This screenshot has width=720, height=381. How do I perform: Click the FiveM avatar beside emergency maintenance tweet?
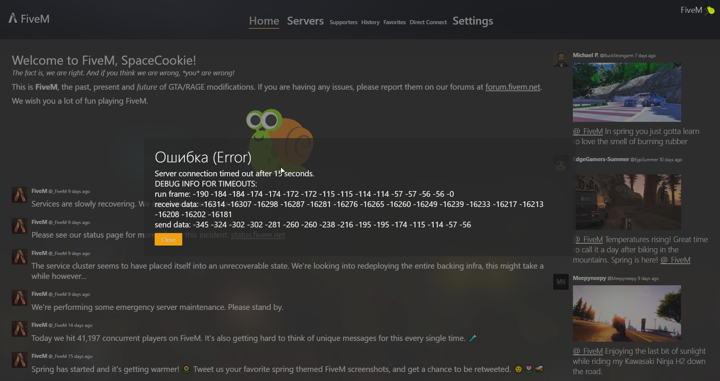tap(20, 298)
